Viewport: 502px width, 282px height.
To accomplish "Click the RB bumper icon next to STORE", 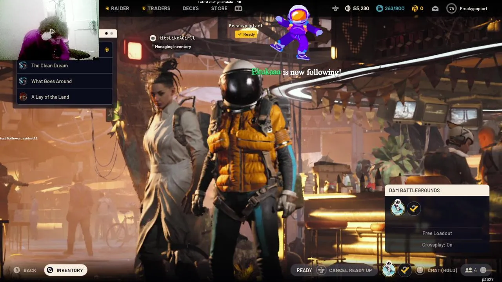I will (x=238, y=8).
